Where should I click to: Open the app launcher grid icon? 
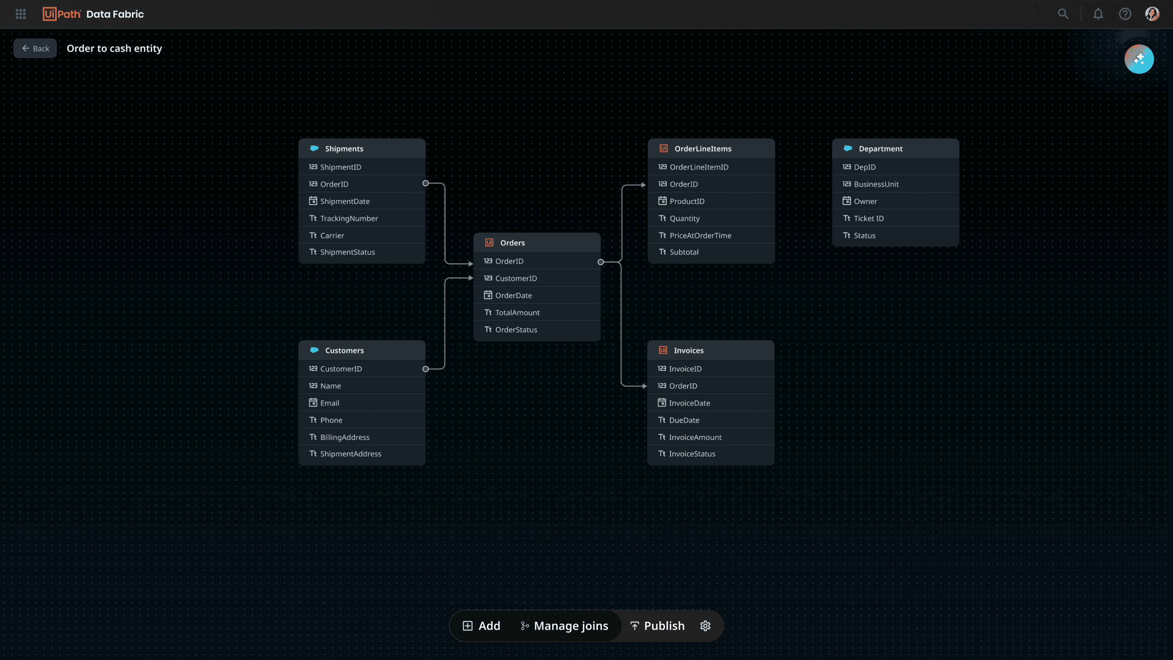pyautogui.click(x=21, y=14)
